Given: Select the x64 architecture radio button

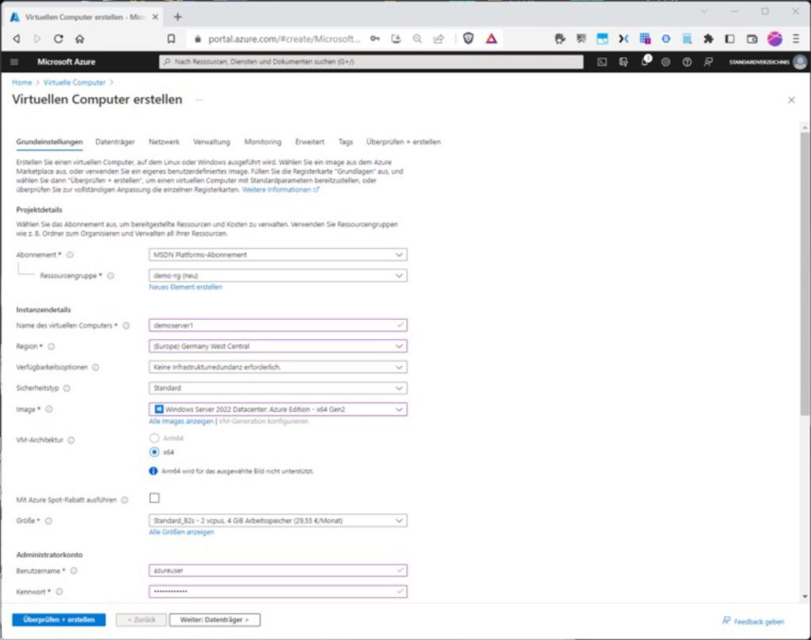Looking at the screenshot, I should click(x=154, y=452).
